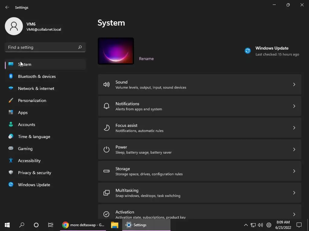The width and height of the screenshot is (309, 231).
Task: Click the Personalization paintbrush icon
Action: click(11, 100)
